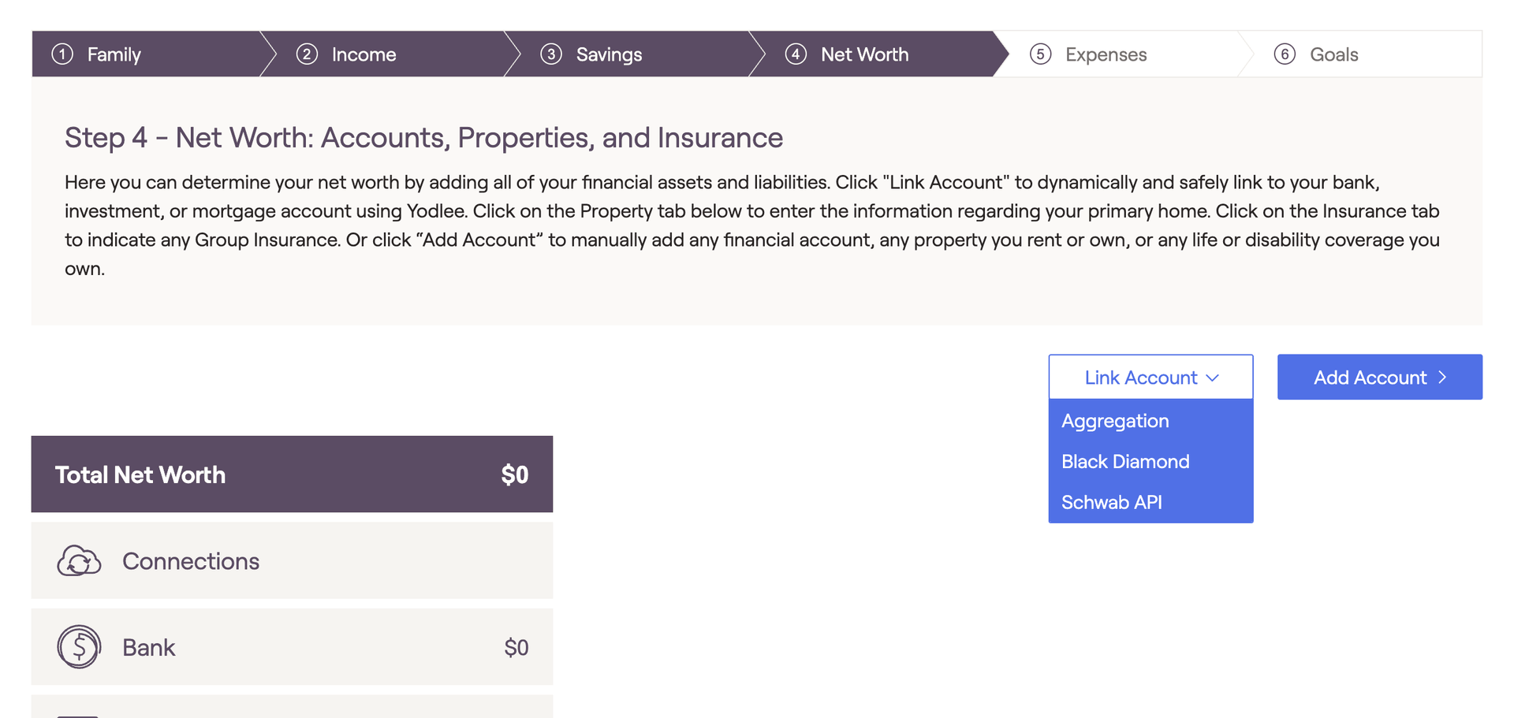Viewport: 1514px width, 718px height.
Task: Click the step 4 circle number icon
Action: (x=796, y=54)
